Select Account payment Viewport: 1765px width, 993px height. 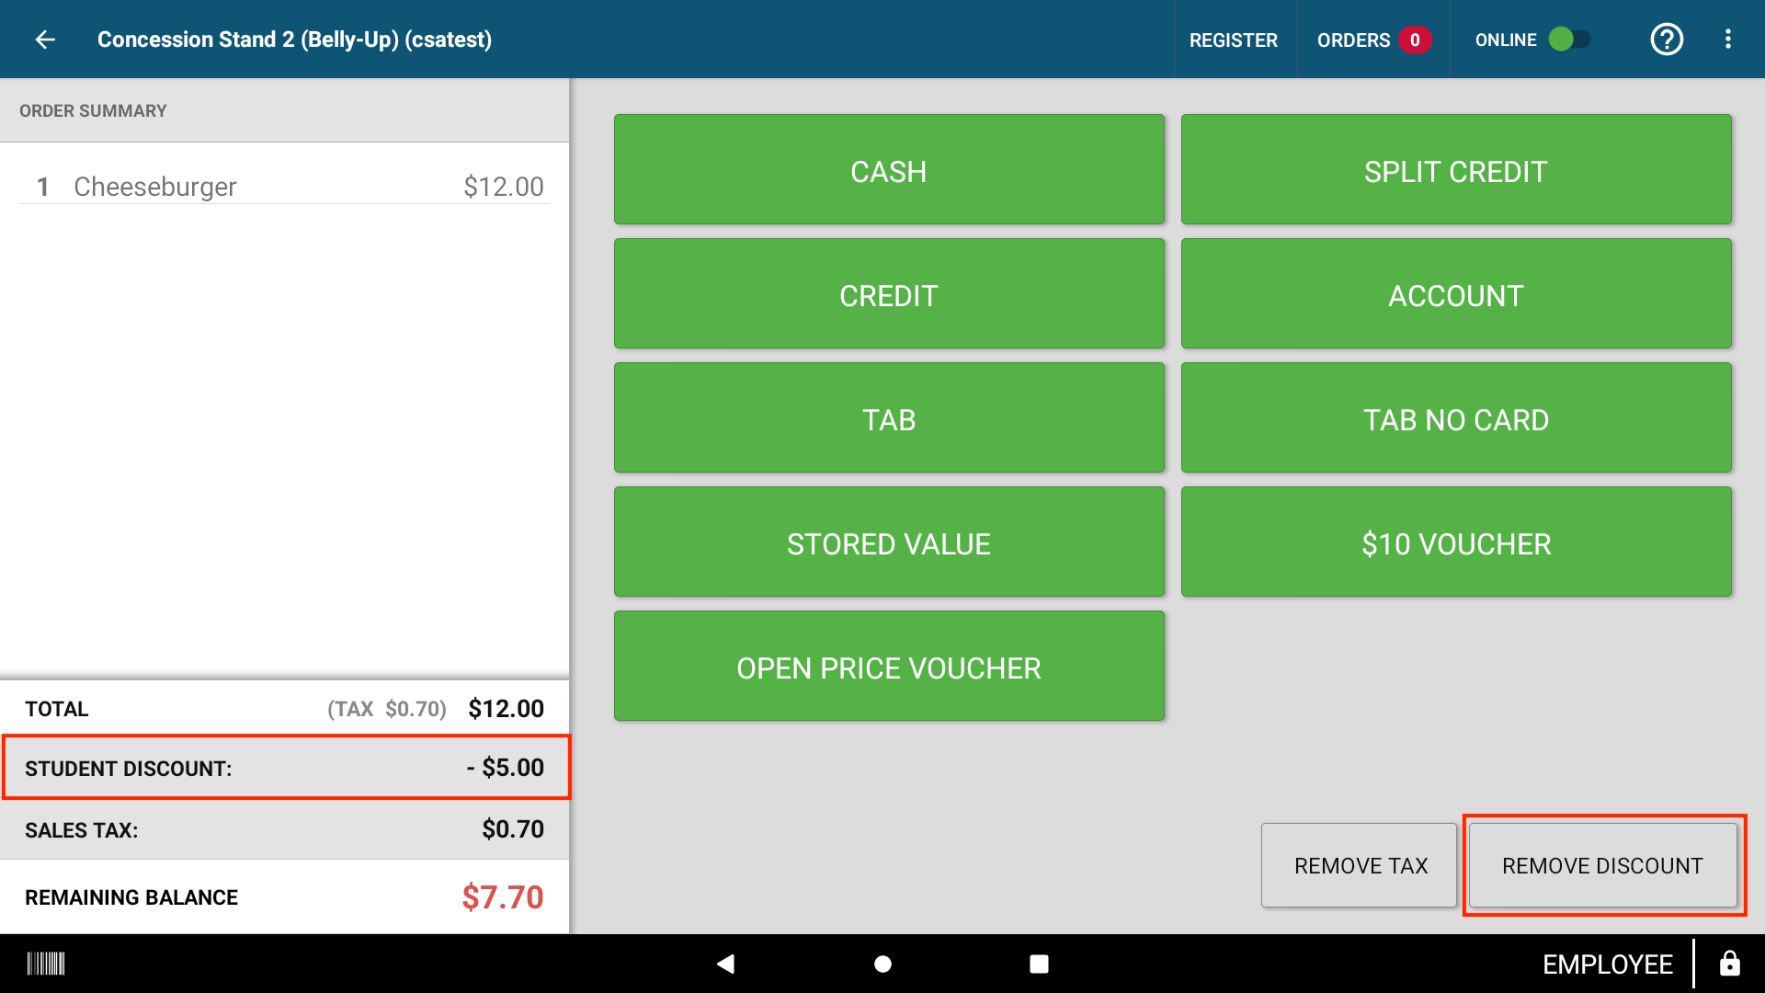pyautogui.click(x=1456, y=293)
